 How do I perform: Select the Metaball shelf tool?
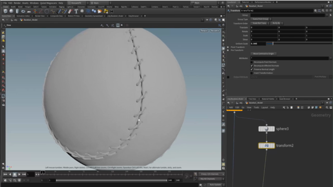tap(94, 11)
